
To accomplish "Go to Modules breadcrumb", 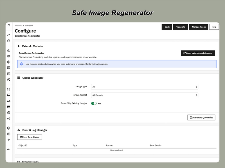I will [x=18, y=25].
